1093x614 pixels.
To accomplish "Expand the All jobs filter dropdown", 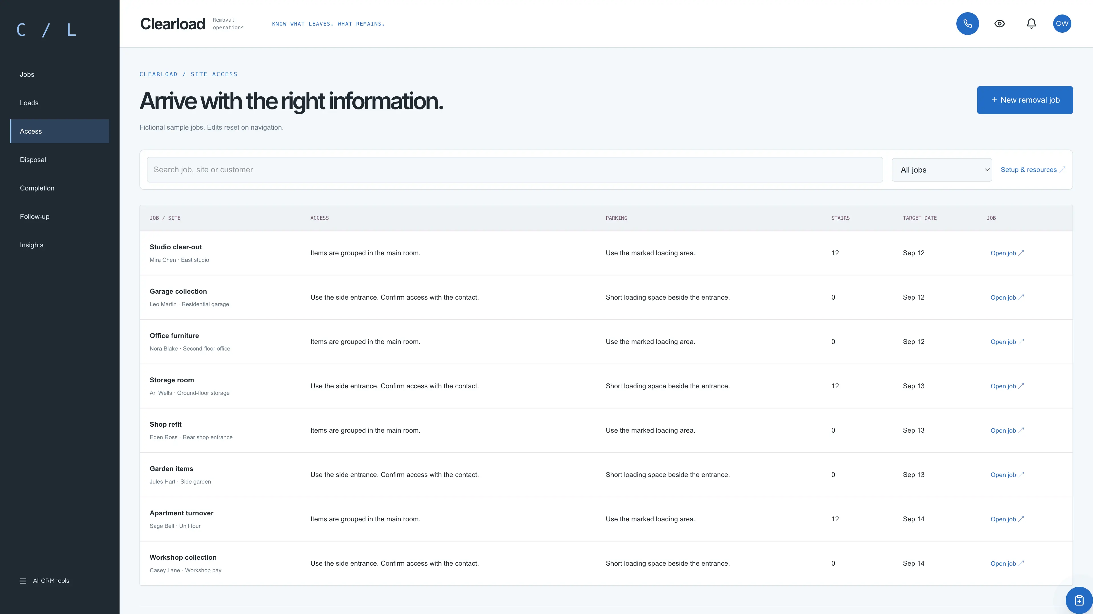I will click(x=942, y=170).
